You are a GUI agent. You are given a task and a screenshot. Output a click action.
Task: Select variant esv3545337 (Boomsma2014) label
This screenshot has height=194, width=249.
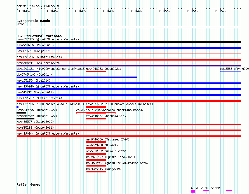(x=106, y=116)
